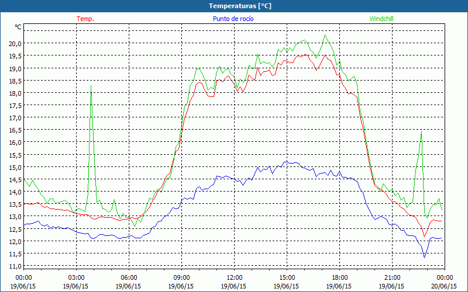
Task: Click the '19/06/15' date under 18:00
Action: pos(339,286)
